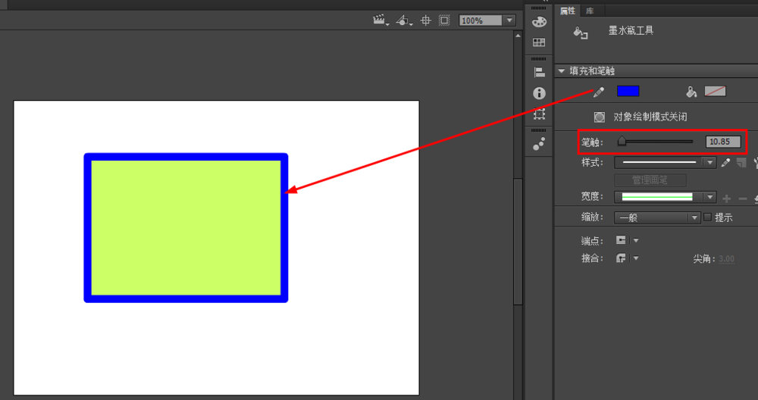Viewport: 758px width, 400px height.
Task: Switch to the 属性 Properties tab
Action: pos(568,11)
